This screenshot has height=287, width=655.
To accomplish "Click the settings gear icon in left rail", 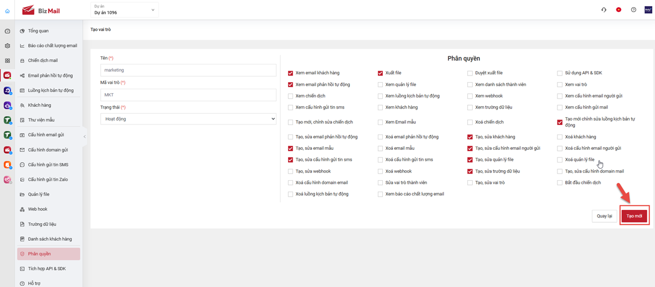I will click(7, 46).
